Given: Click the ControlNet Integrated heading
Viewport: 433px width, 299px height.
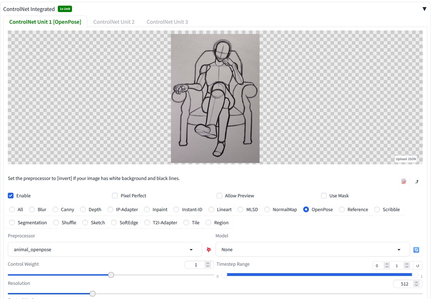Looking at the screenshot, I should pyautogui.click(x=29, y=9).
